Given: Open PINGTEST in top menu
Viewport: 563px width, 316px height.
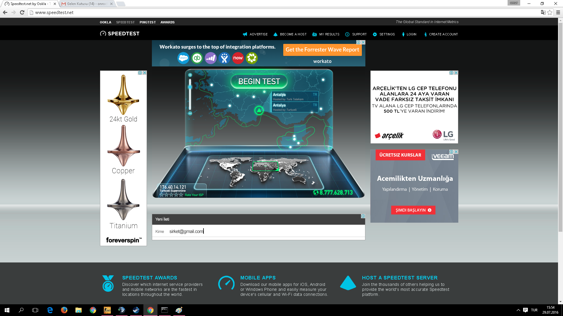Looking at the screenshot, I should 147,22.
